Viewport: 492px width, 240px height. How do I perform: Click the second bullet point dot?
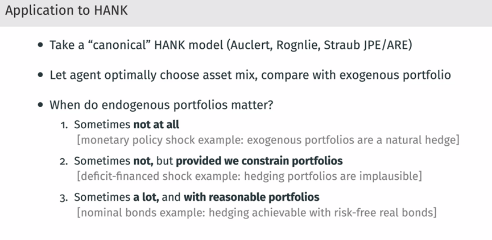click(40, 75)
